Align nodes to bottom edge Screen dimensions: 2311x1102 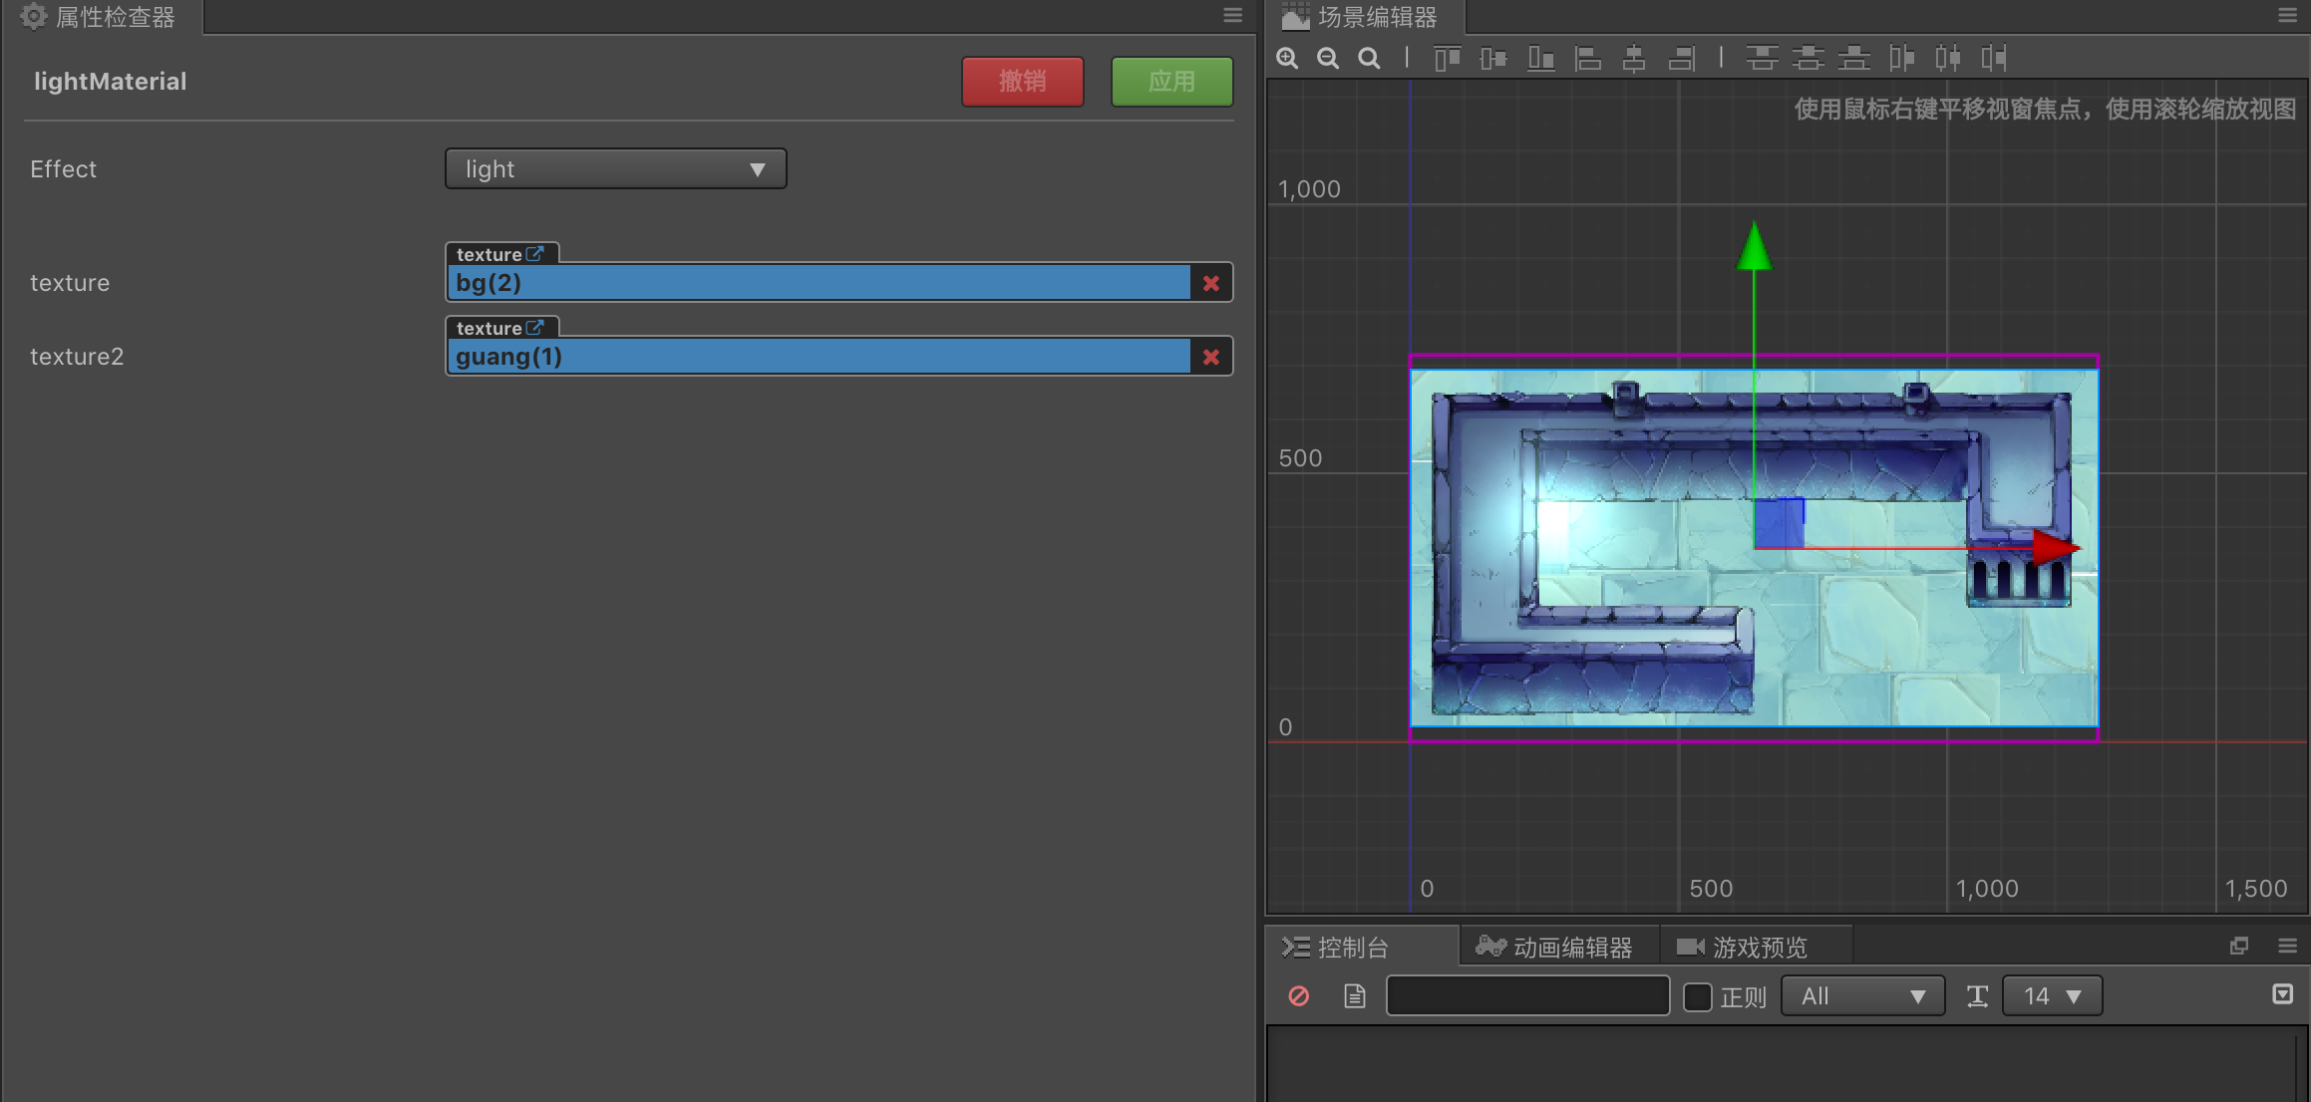pos(1540,59)
